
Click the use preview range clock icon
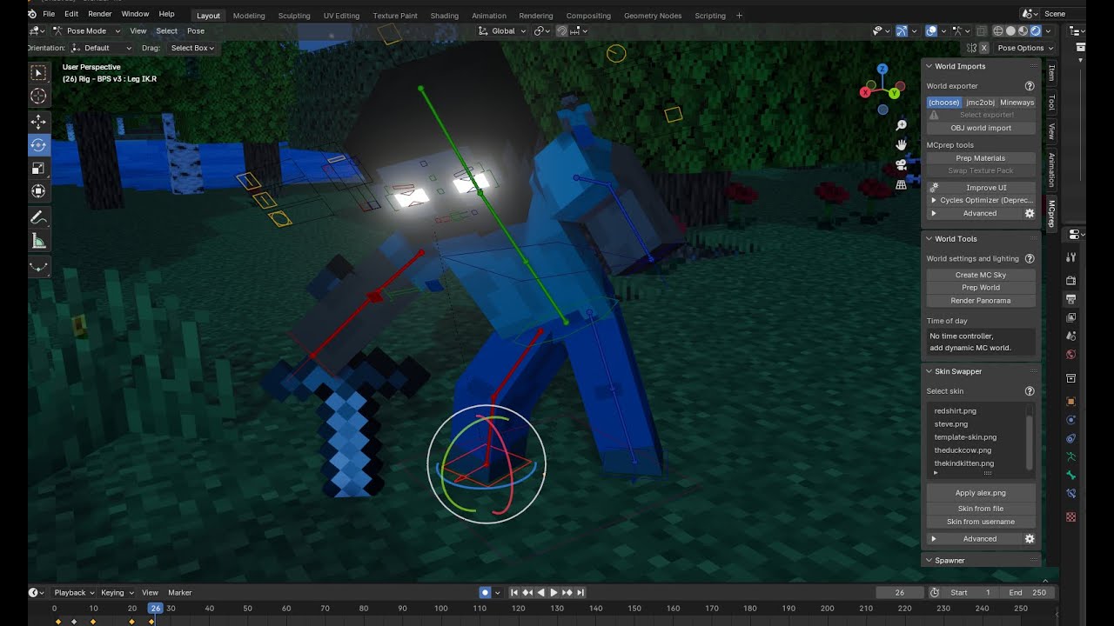935,593
